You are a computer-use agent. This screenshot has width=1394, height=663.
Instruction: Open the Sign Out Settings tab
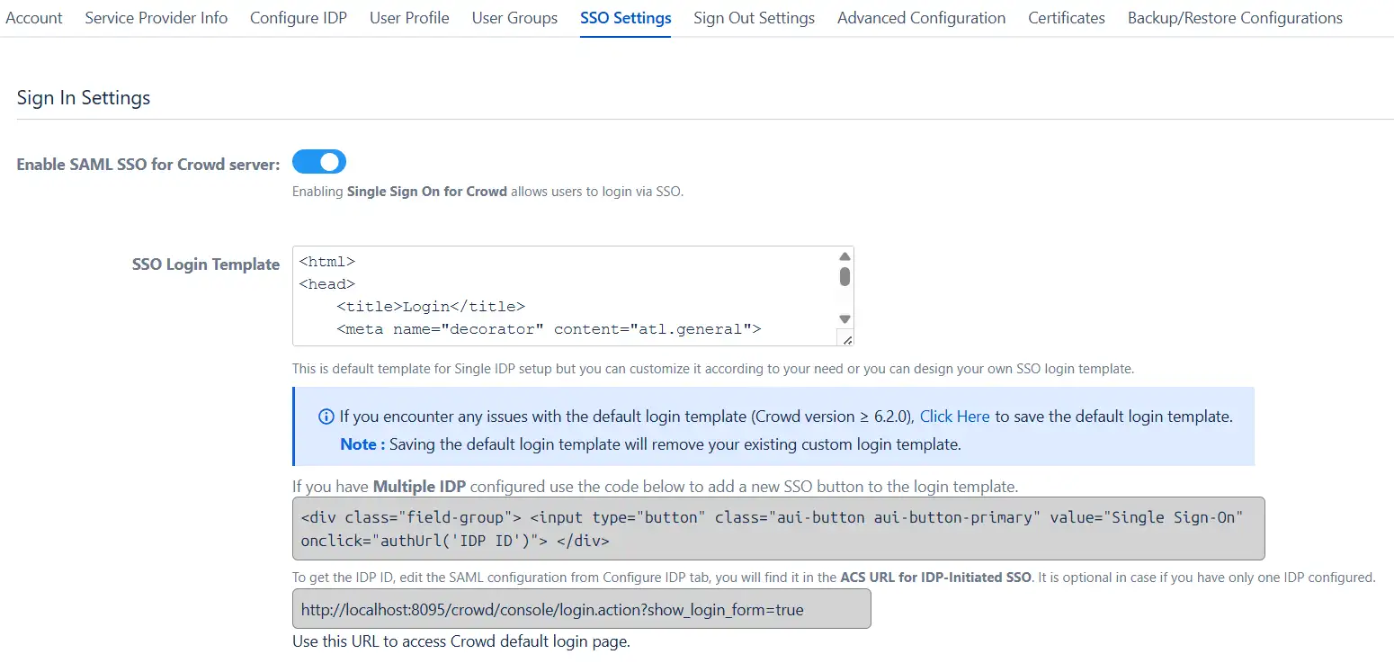pos(754,17)
